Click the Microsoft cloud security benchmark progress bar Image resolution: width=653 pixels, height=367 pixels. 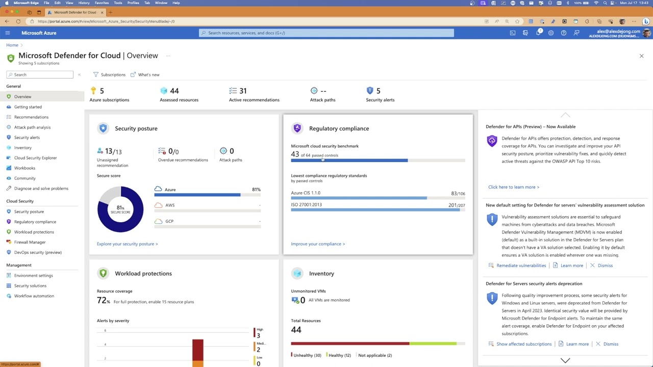click(378, 161)
